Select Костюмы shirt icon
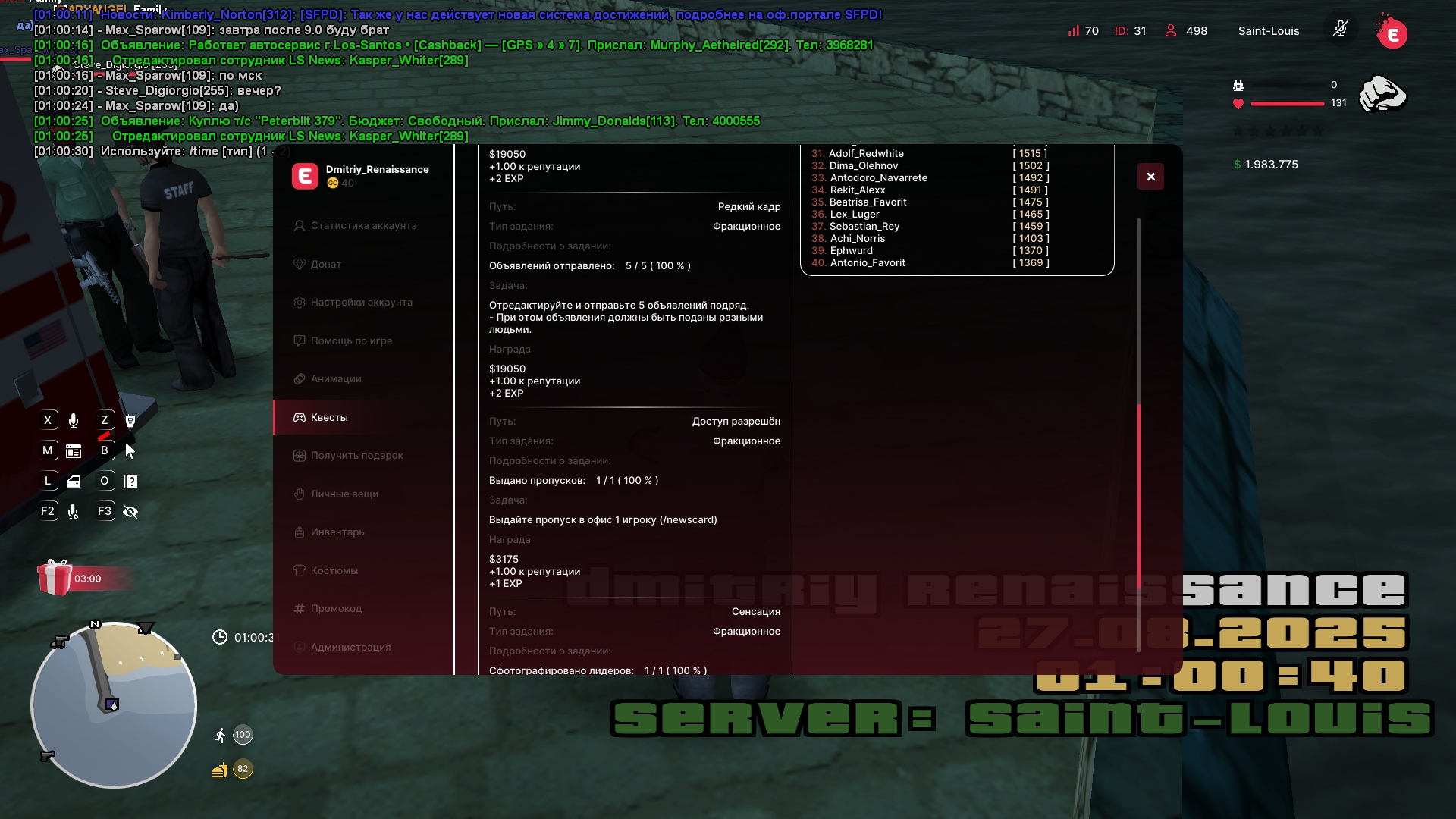This screenshot has width=1456, height=819. 300,571
